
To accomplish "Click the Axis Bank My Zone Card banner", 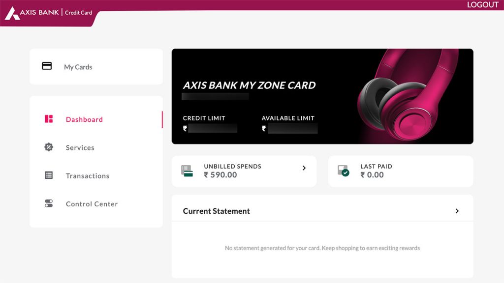I will click(x=322, y=96).
